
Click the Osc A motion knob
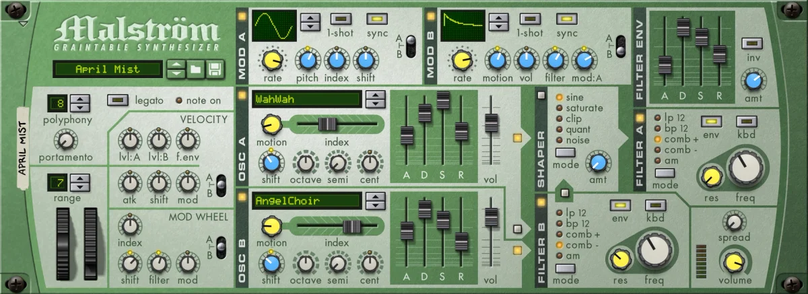click(x=271, y=124)
